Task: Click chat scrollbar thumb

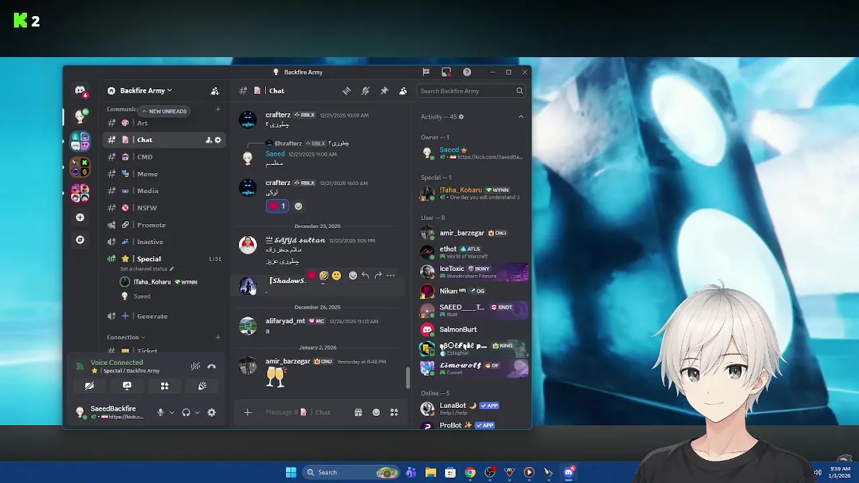Action: 407,378
